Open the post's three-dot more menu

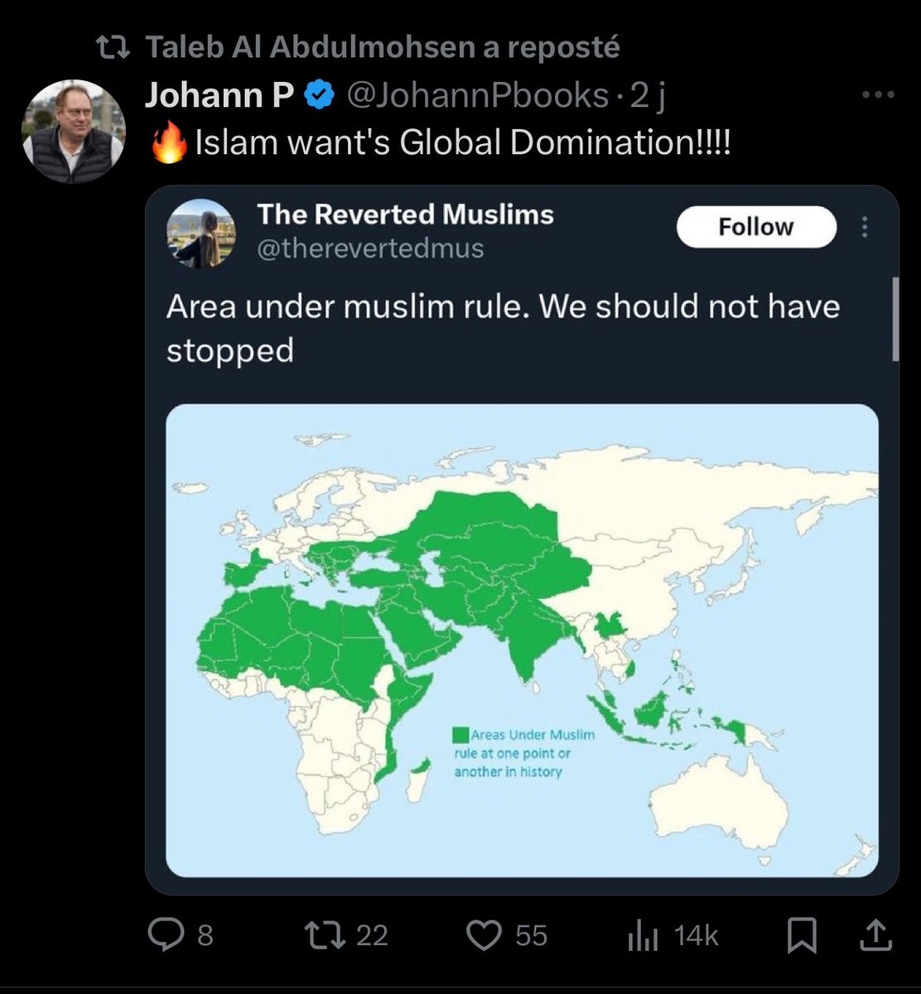click(x=879, y=94)
